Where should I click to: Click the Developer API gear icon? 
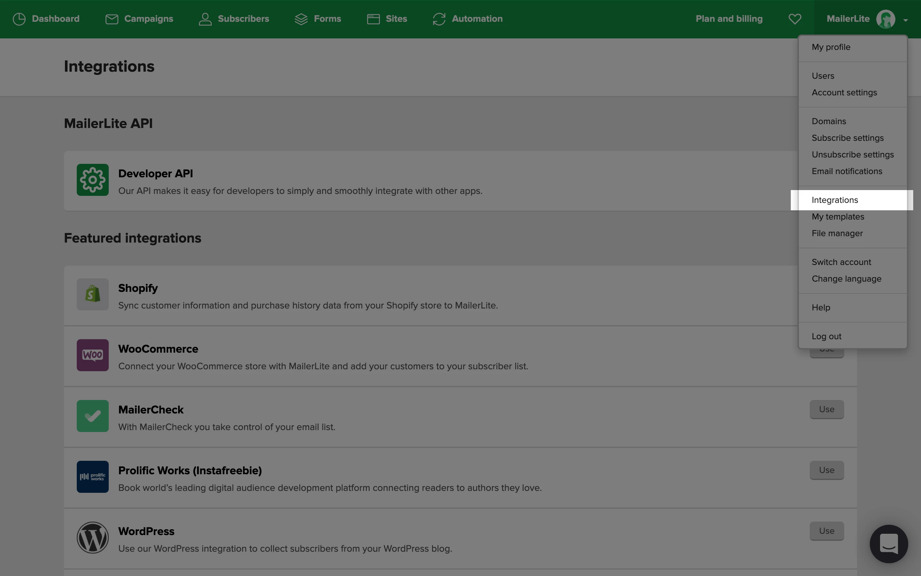(92, 180)
